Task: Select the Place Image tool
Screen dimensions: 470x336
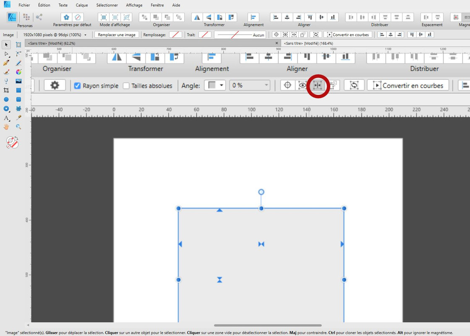Action: 18,81
